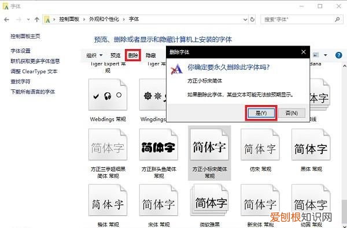Maximize the 字体 window

coord(320,6)
